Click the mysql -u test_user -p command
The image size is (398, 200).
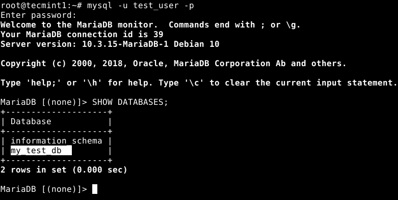[x=140, y=5]
